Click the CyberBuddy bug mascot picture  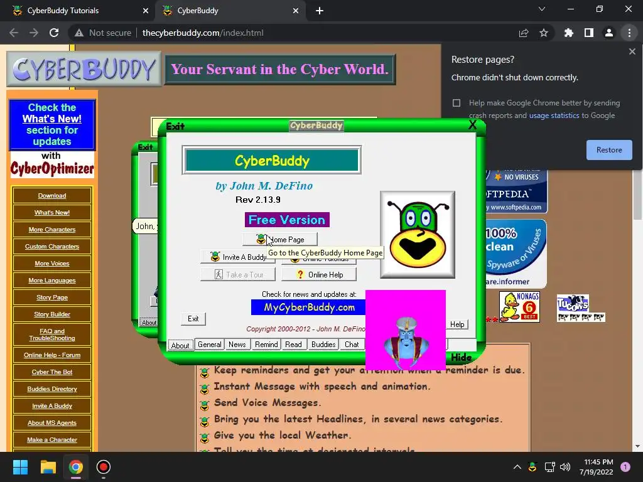(x=418, y=235)
